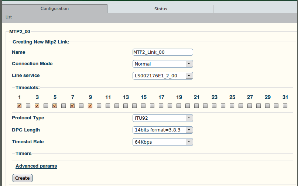Open the DPC Length dropdown
The width and height of the screenshot is (298, 186).
[x=163, y=130]
